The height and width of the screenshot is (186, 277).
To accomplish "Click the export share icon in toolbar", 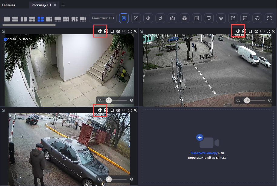I will (x=233, y=18).
